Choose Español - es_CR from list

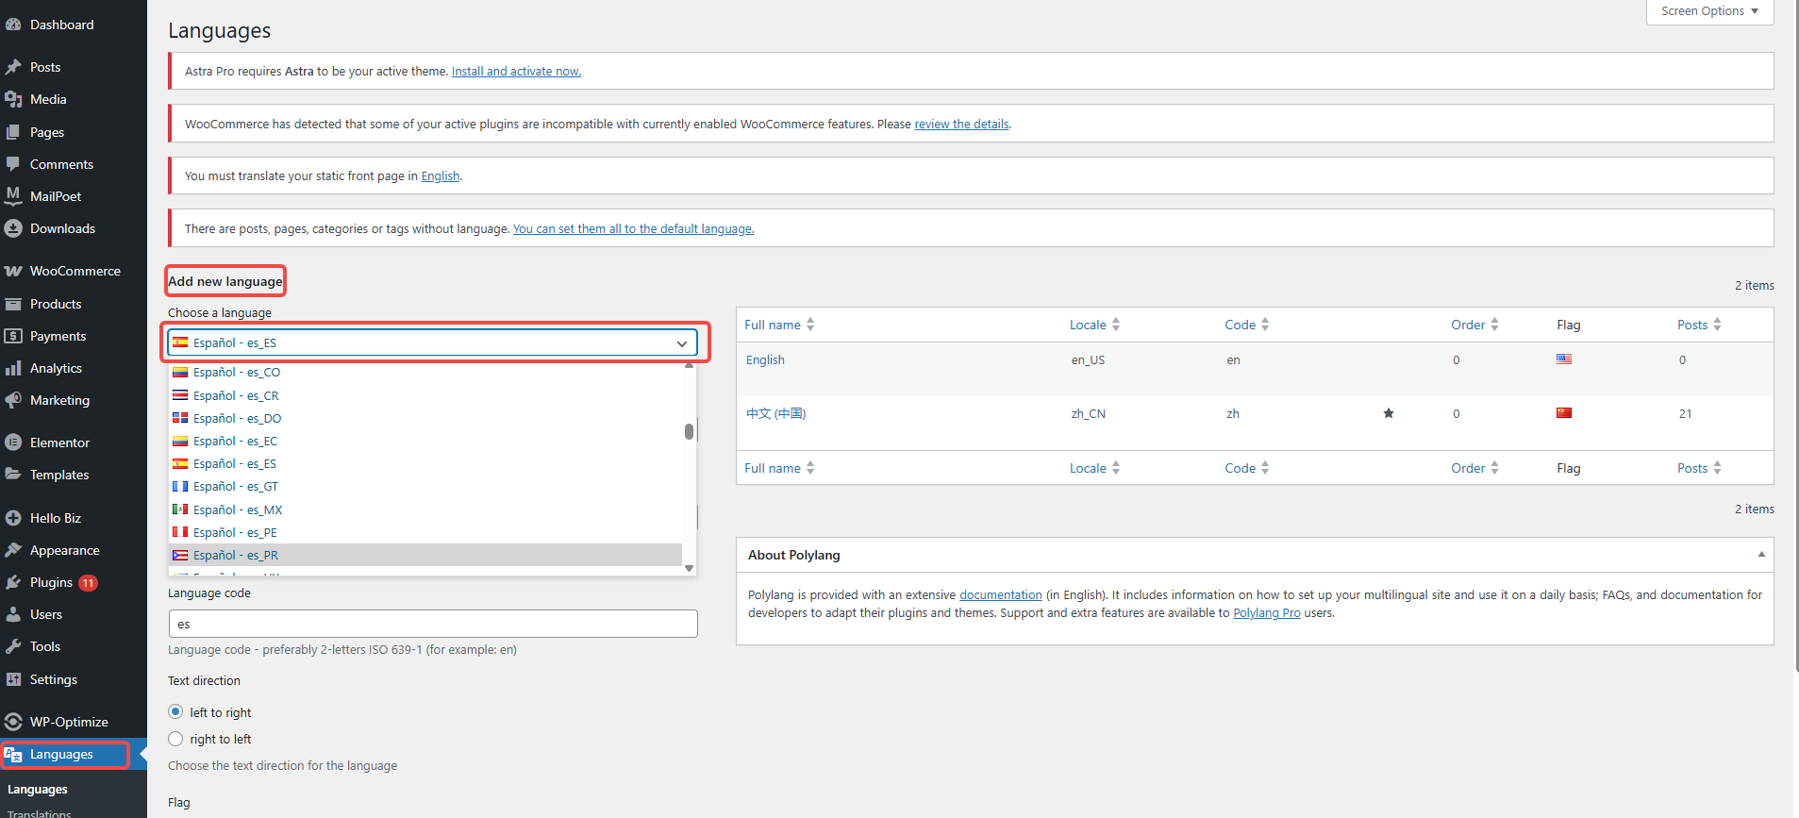425,395
